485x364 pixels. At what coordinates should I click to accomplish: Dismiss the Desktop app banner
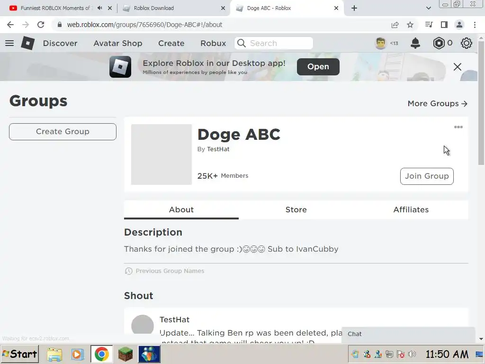[457, 67]
